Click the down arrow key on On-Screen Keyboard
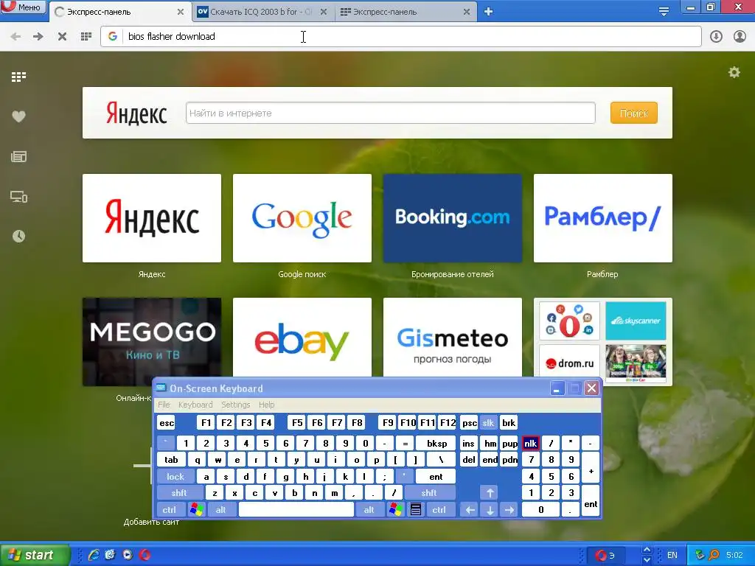 pos(490,510)
